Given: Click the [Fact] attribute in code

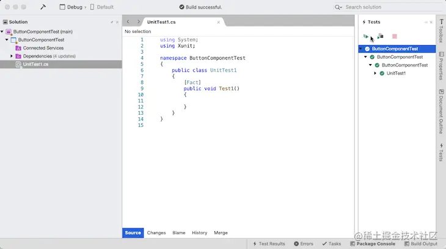Looking at the screenshot, I should click(x=192, y=82).
